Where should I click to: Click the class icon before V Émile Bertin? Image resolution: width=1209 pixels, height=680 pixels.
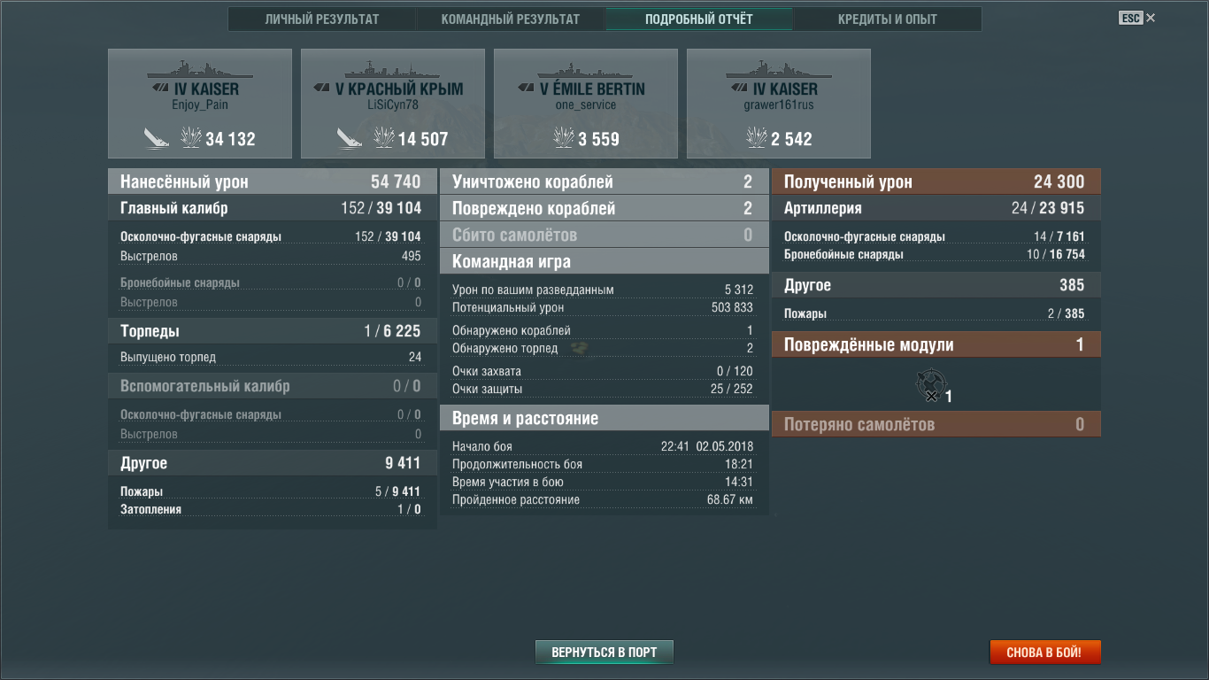527,89
